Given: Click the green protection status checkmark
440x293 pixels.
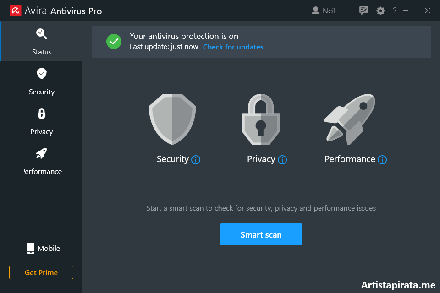Looking at the screenshot, I should pos(114,41).
